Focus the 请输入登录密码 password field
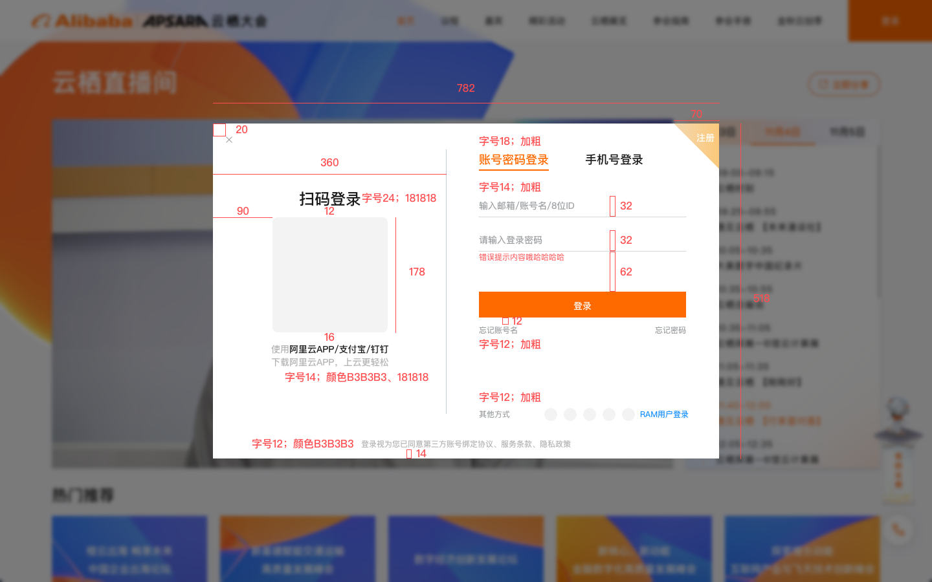 [x=582, y=240]
